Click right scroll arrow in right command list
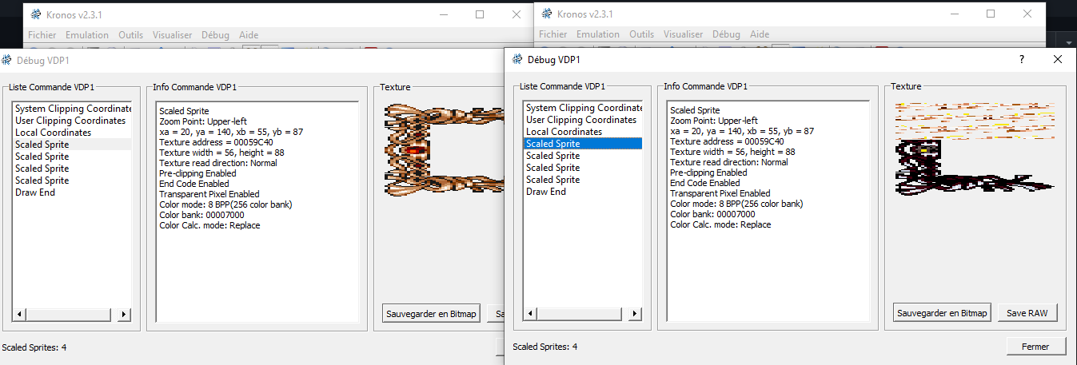This screenshot has width=1077, height=365. click(x=635, y=314)
